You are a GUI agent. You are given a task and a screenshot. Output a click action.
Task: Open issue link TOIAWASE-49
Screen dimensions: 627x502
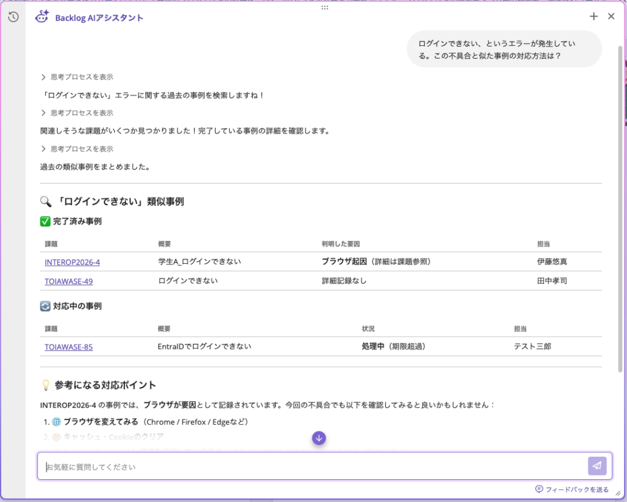[69, 282]
